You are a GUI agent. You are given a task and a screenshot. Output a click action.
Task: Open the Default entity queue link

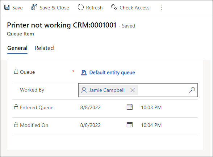[x=112, y=73]
